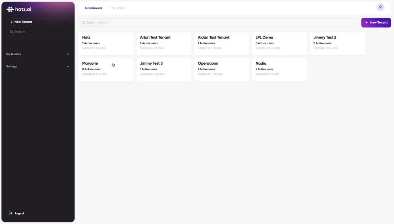Image resolution: width=394 pixels, height=224 pixels.
Task: Open the Nadia tenant card
Action: 280,69
